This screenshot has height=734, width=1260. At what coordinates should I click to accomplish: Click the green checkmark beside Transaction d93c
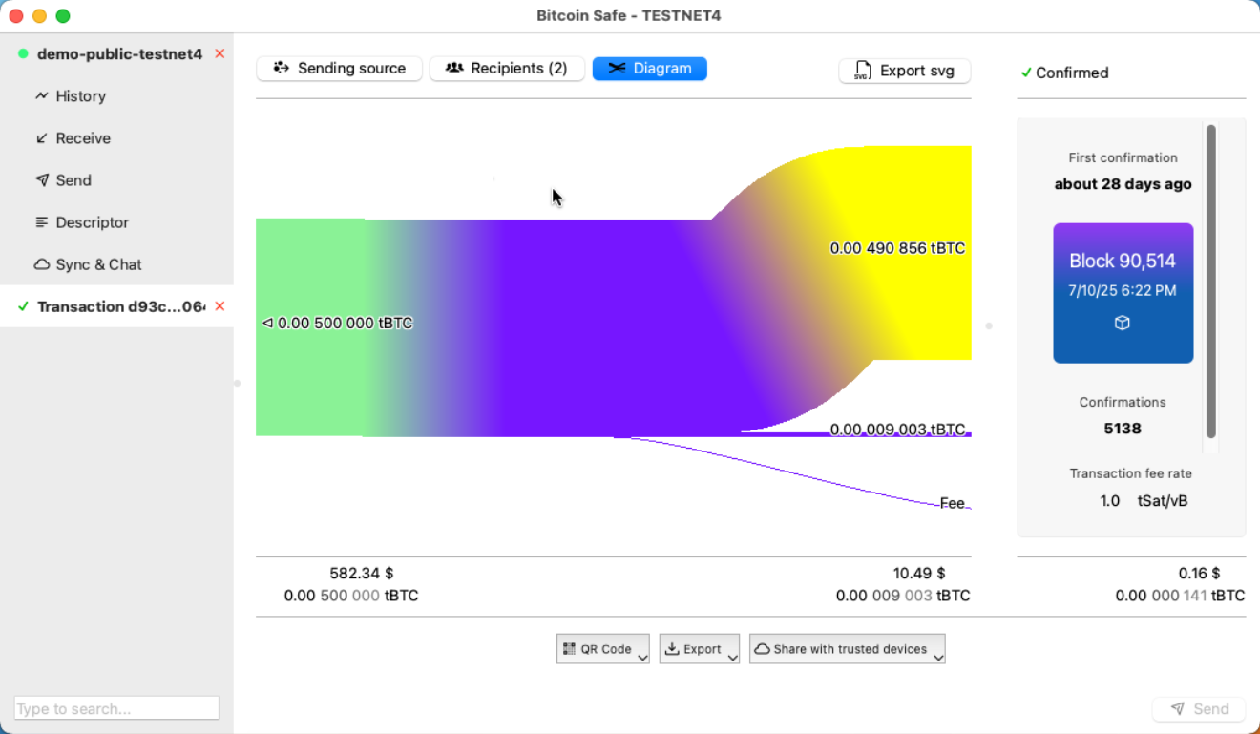[x=23, y=306]
